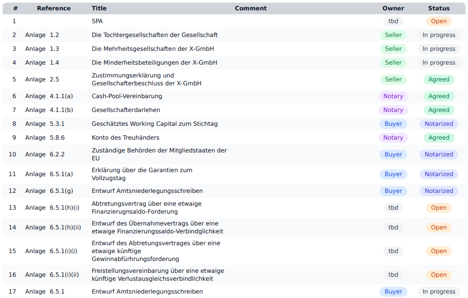Viewport: 468px width, 298px height.
Task: Click Notarized status for Anlage 6.5.1(g)
Action: (438, 191)
